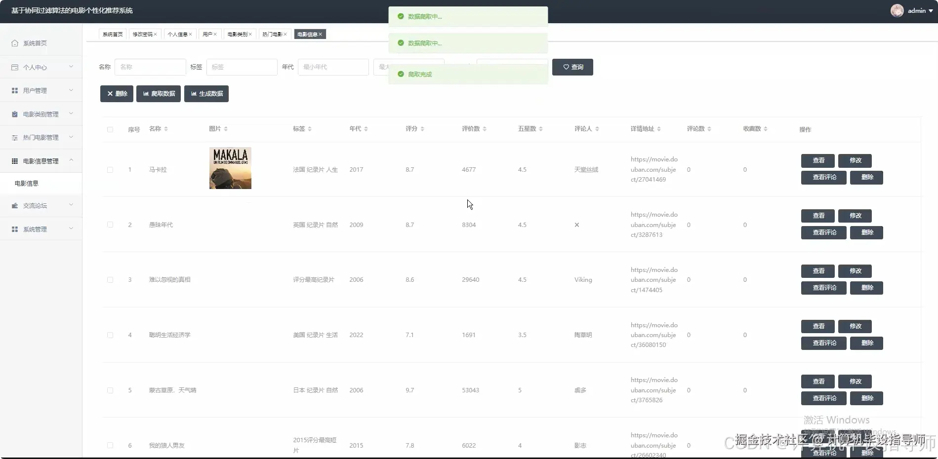Screen dimensions: 938x459
Task: Close the 用户 tab
Action: click(x=215, y=35)
